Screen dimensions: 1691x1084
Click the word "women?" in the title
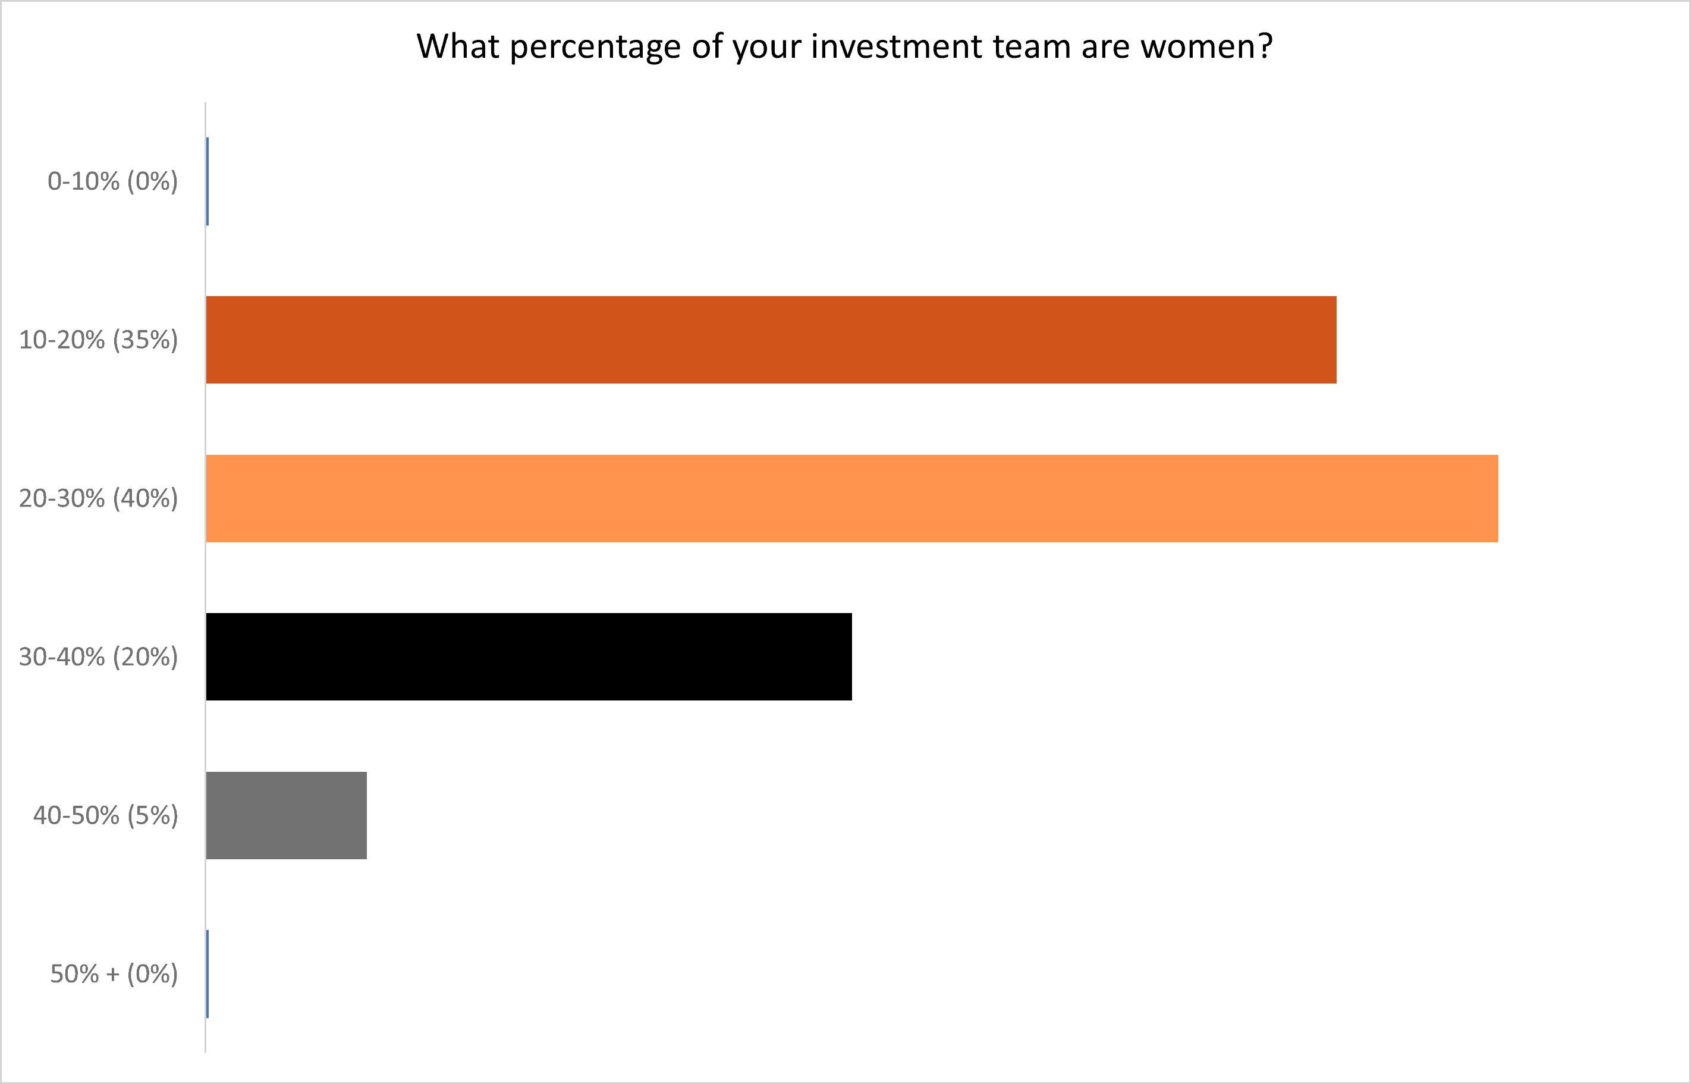[1206, 46]
